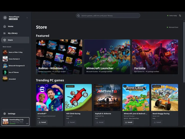185x139 pixels.
Task: Click the Unsupported badge on Hill Climb Racing
Action: pos(70,86)
